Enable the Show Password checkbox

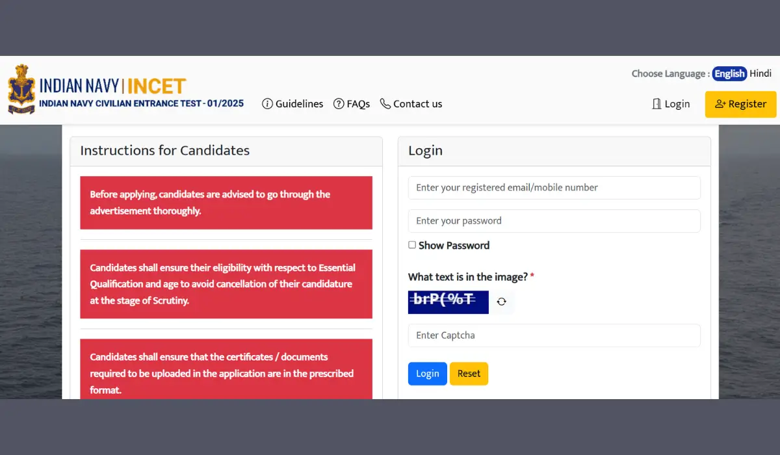tap(412, 245)
